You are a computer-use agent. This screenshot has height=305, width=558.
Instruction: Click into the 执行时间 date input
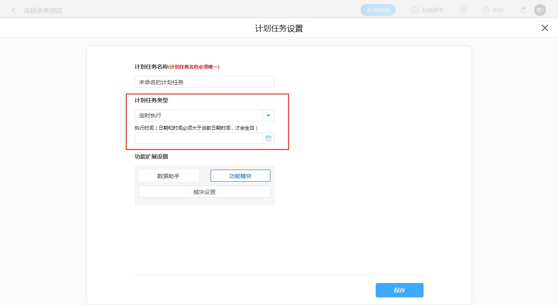(x=199, y=138)
